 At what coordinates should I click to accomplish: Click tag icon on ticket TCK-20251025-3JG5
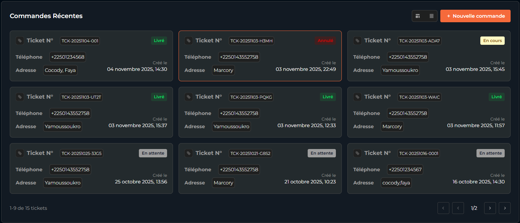pyautogui.click(x=20, y=153)
